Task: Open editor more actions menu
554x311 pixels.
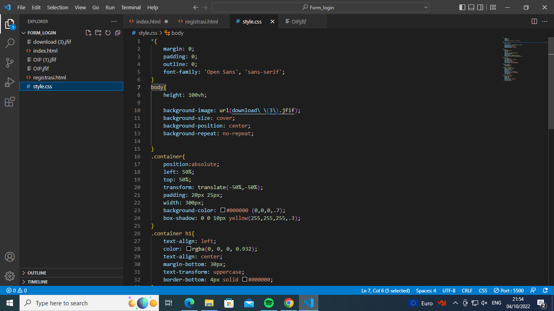Action: point(545,21)
